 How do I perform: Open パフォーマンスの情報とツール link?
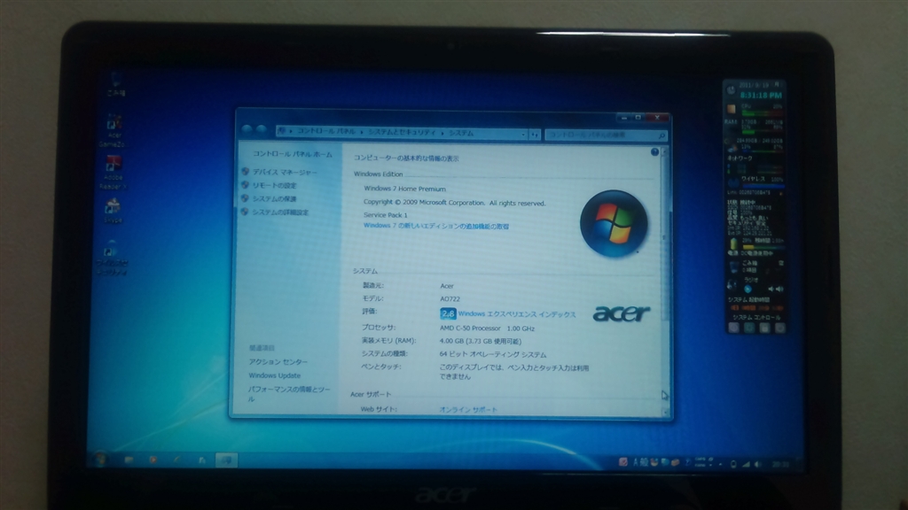(289, 394)
